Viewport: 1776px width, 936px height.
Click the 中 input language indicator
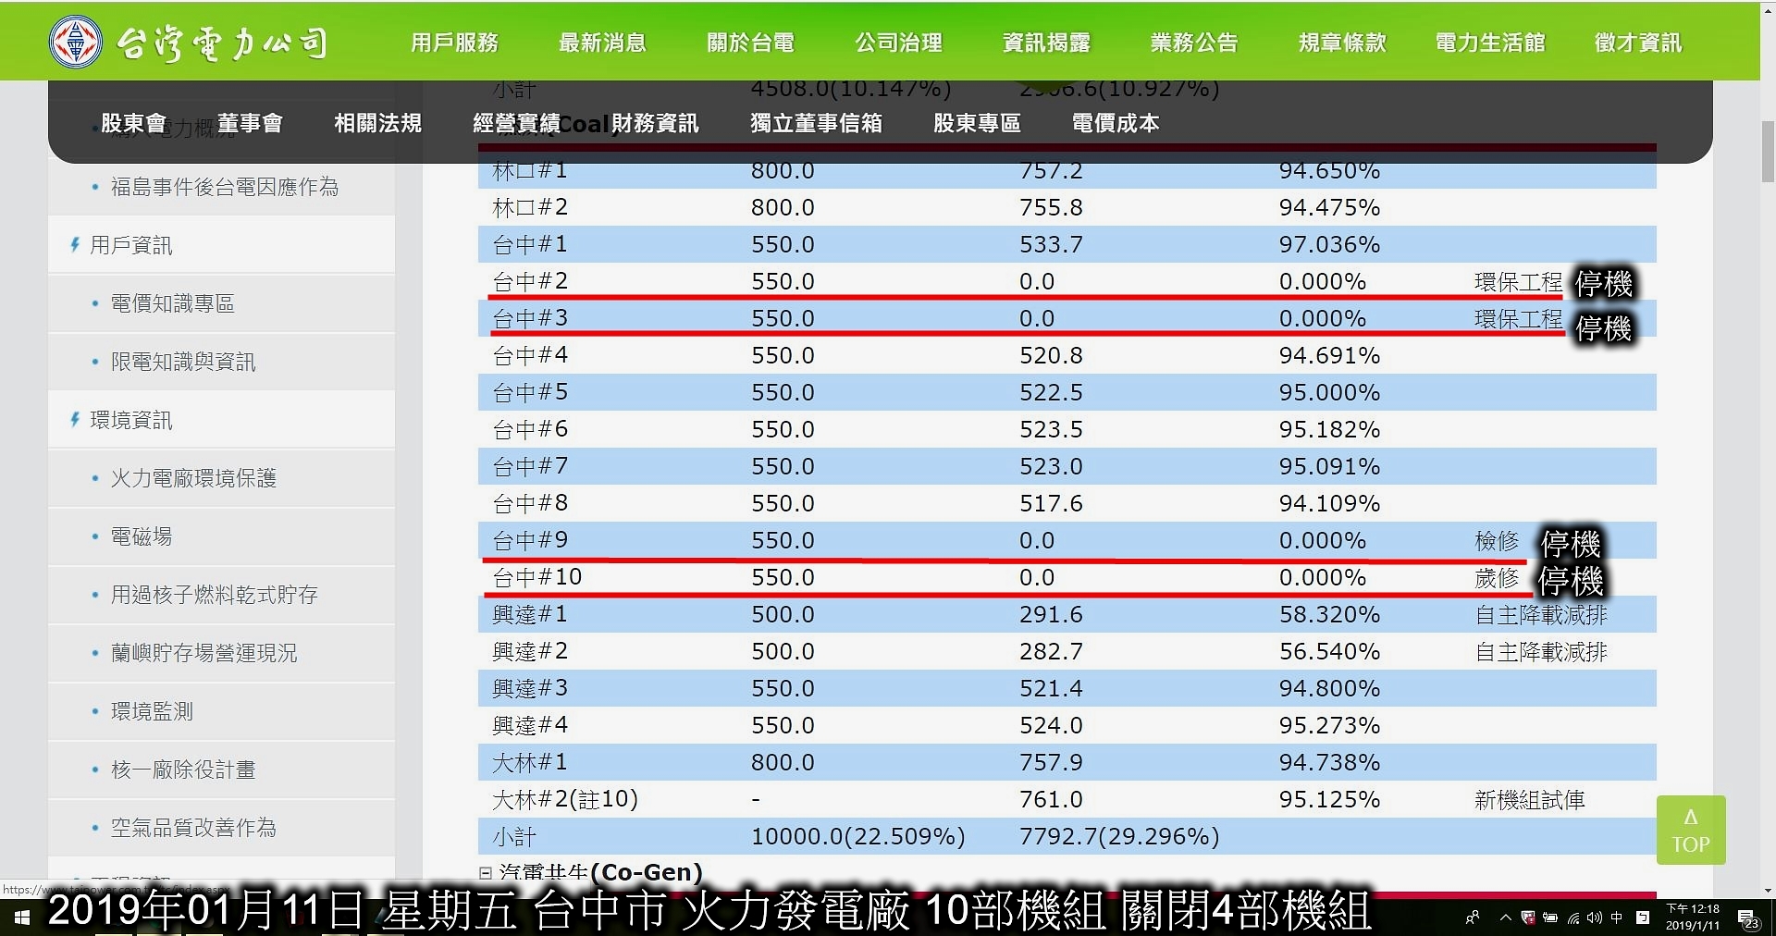1617,918
